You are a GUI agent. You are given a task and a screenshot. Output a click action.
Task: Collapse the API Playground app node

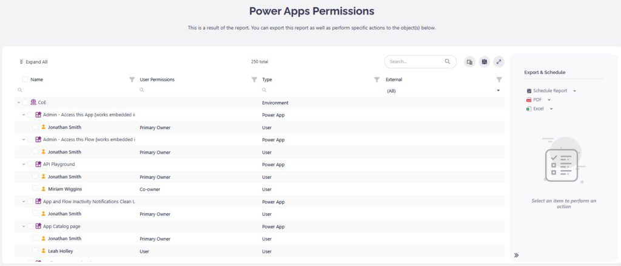tap(24, 164)
